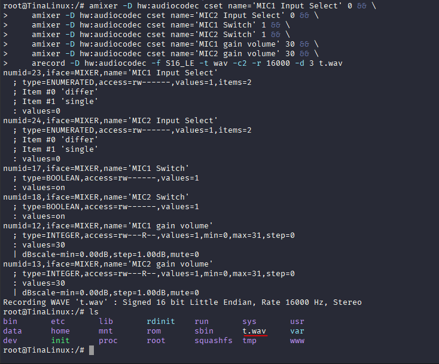Click the tmp directory name

[x=249, y=341]
